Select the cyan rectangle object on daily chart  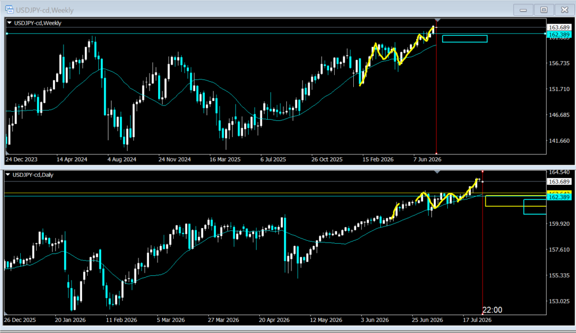coord(535,207)
